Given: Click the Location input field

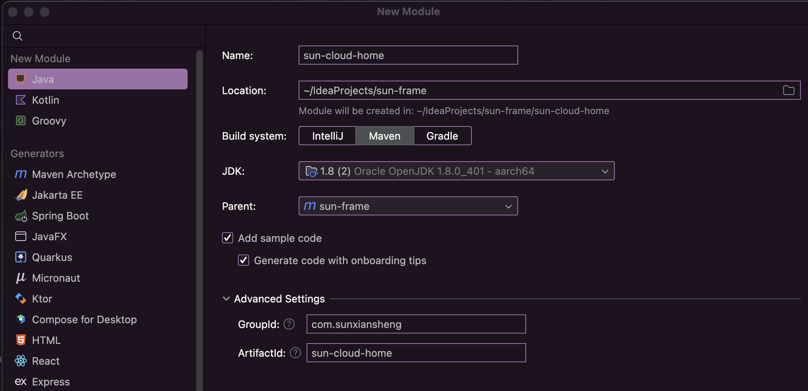Looking at the screenshot, I should (x=549, y=90).
